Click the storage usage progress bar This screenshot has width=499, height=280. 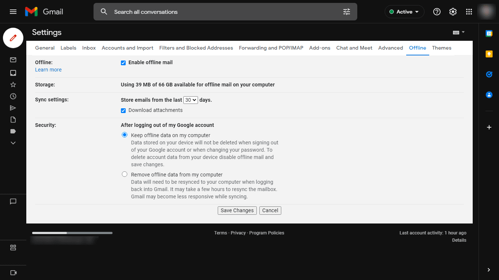tap(72, 233)
